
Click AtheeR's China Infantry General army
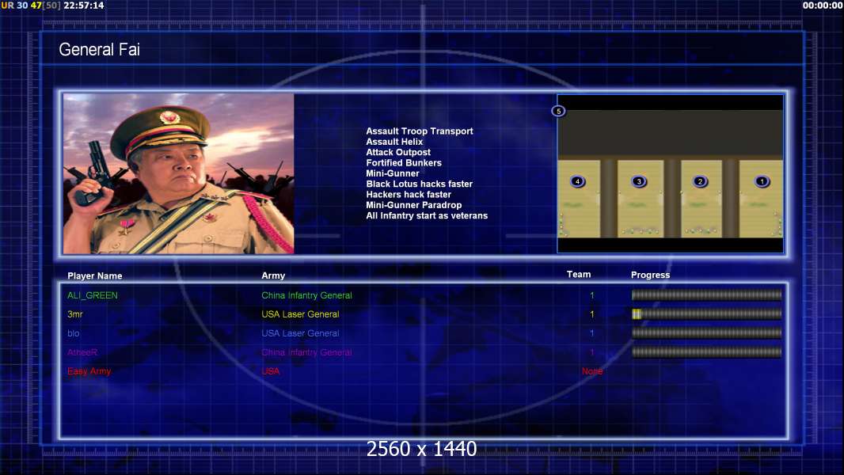pyautogui.click(x=307, y=352)
